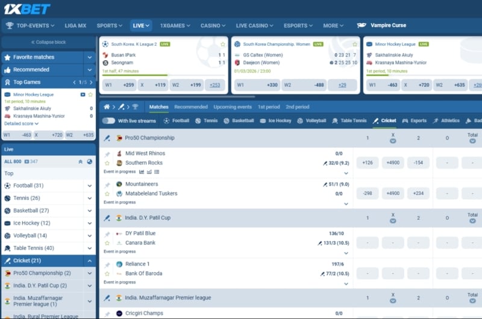Open the list icon under Southern Rocks
Viewport: 482px width, 319px height.
click(157, 172)
